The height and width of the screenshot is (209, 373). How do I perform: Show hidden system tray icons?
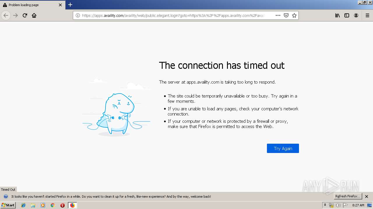325,205
